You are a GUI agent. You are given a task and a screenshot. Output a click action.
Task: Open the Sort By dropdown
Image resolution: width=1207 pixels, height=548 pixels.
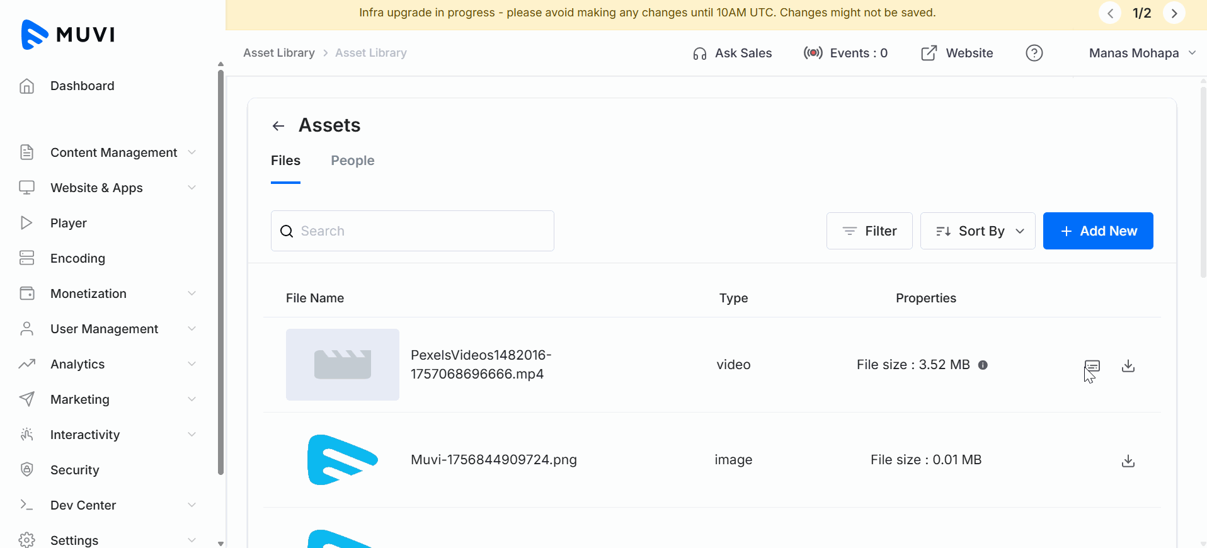coord(978,231)
